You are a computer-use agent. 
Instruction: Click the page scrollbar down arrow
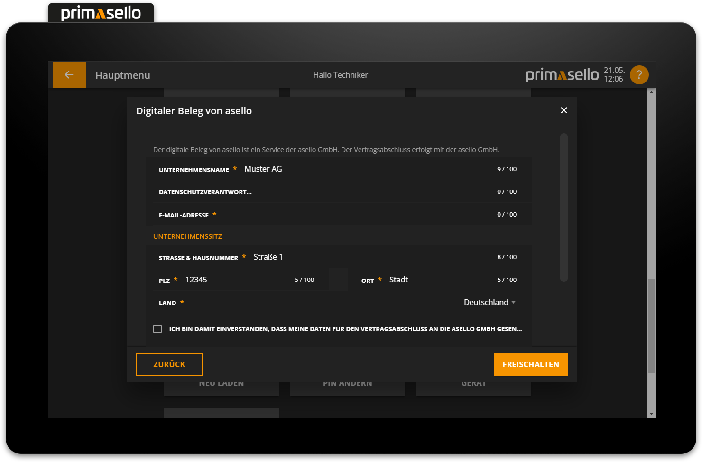651,414
